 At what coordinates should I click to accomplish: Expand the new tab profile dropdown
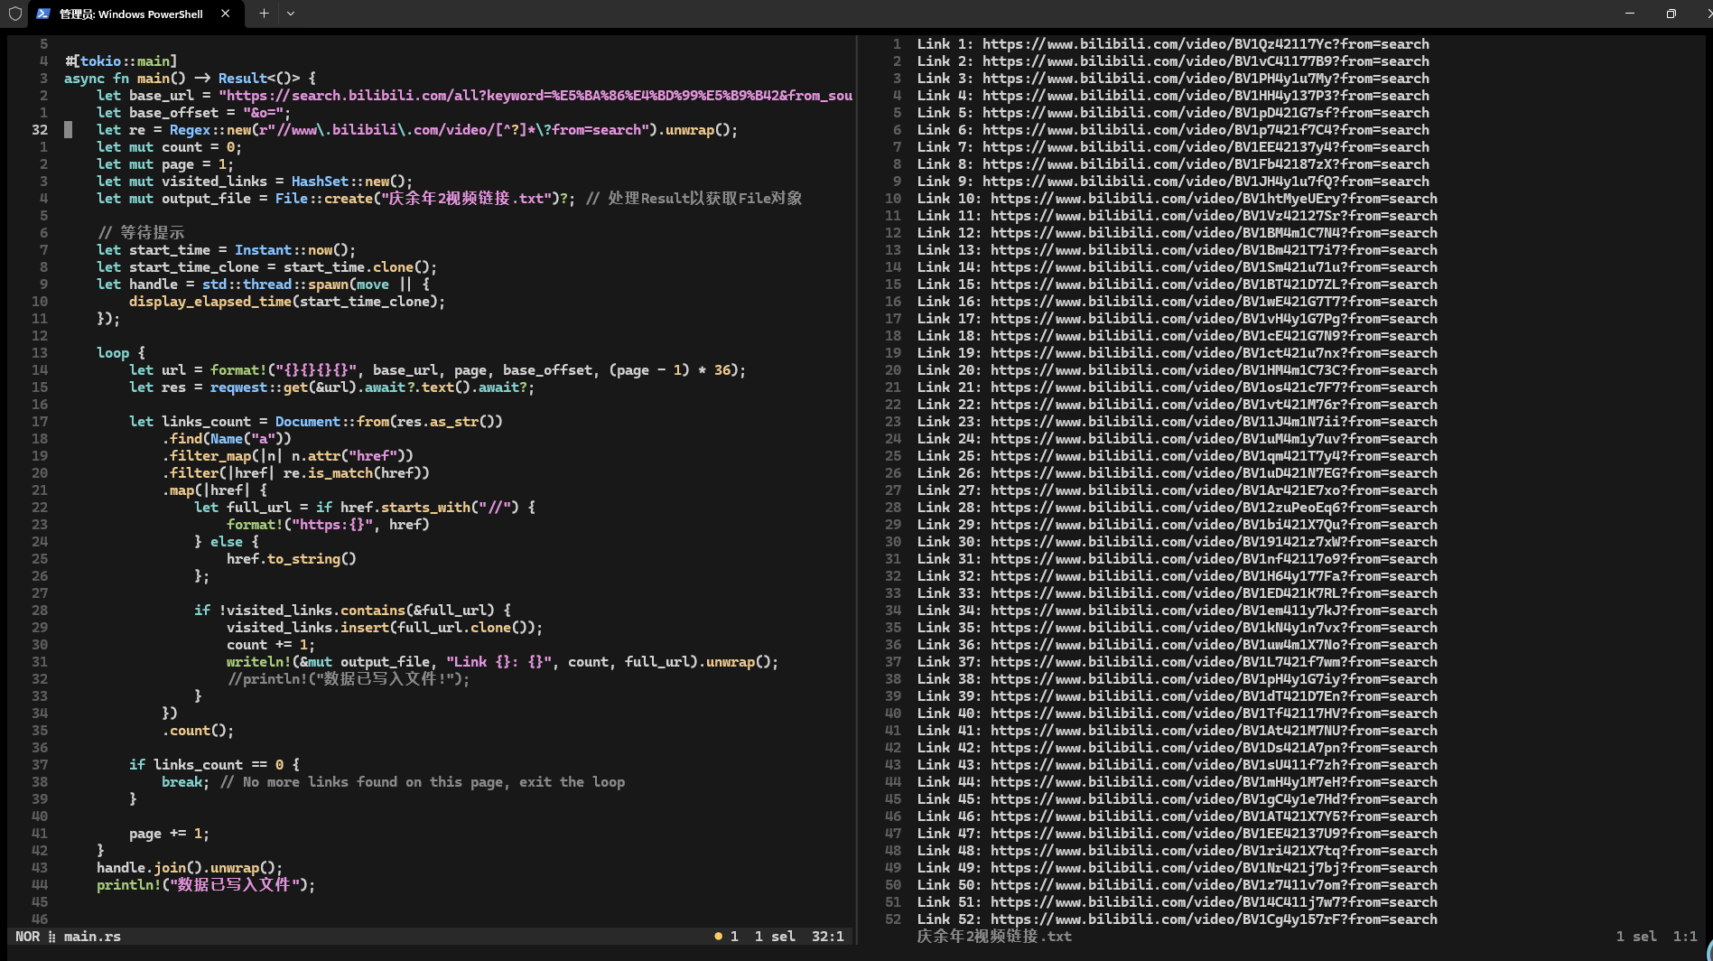point(291,14)
